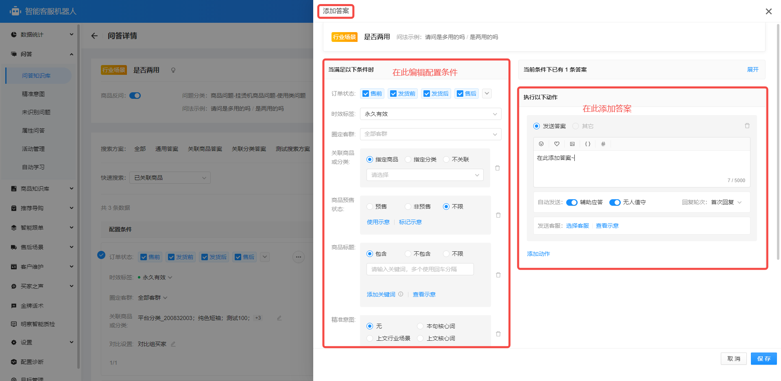Open 精准意图 in the sidebar
Image resolution: width=781 pixels, height=381 pixels.
point(33,94)
